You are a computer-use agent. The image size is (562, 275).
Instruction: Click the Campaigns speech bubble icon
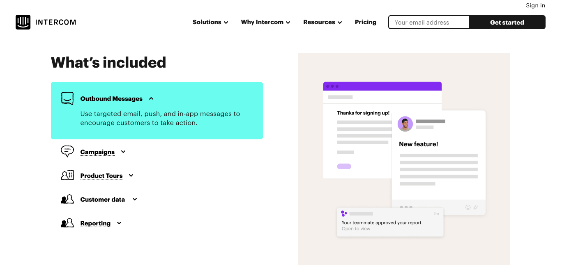pyautogui.click(x=67, y=152)
